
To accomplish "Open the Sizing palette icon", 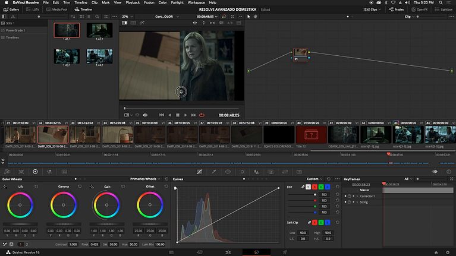I will 285,172.
